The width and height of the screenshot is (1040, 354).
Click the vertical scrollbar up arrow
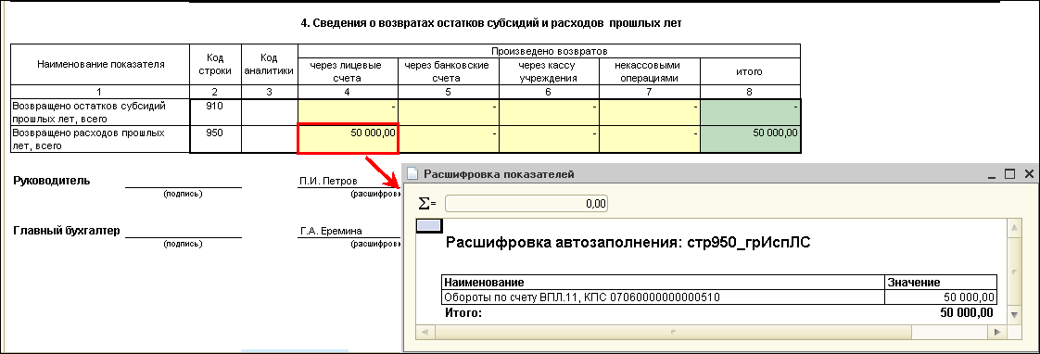(x=1013, y=229)
